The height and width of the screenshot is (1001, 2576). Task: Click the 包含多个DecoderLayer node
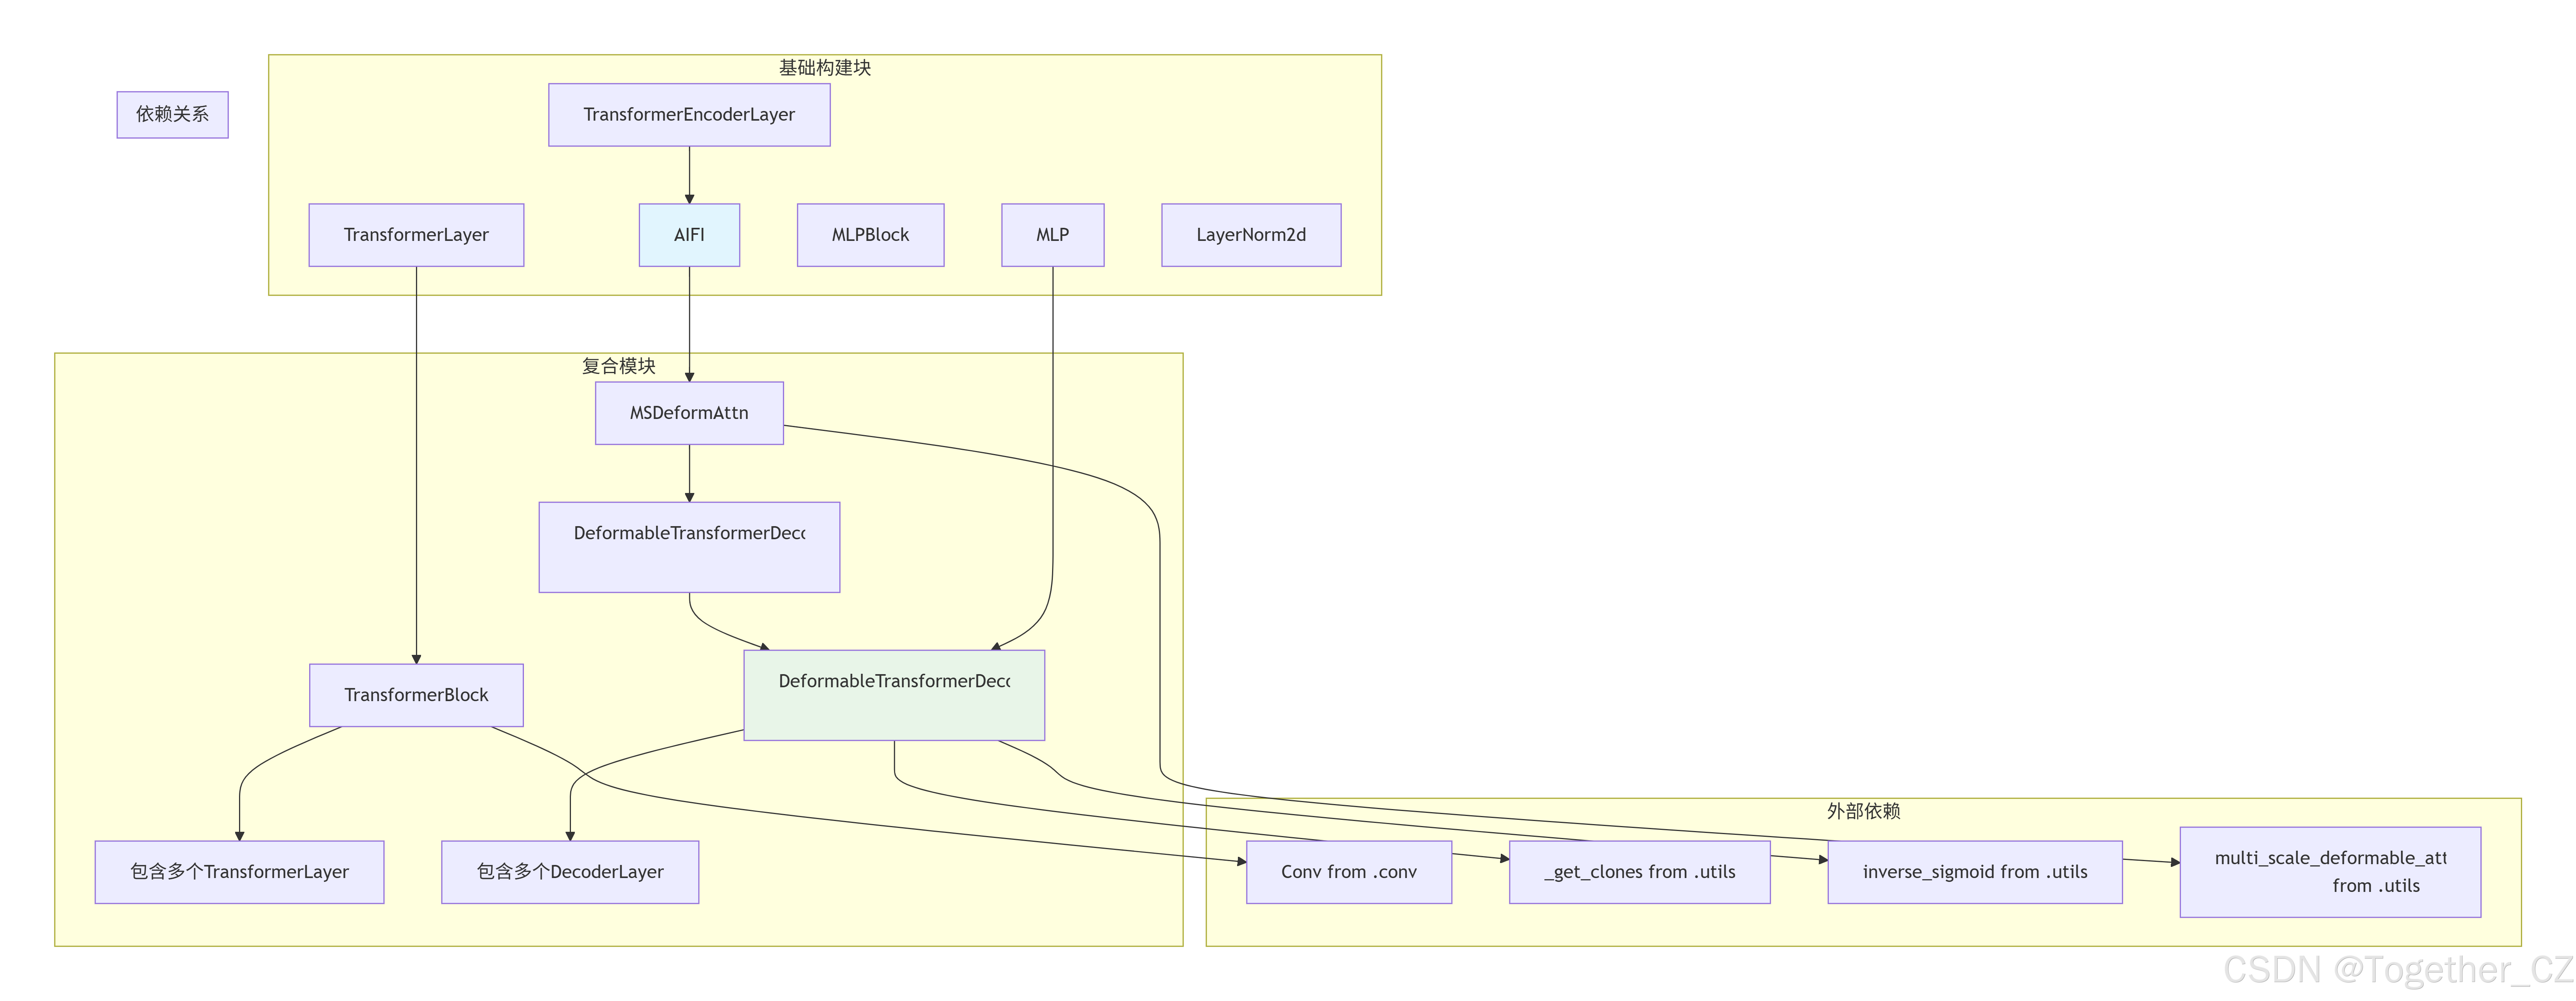click(570, 872)
